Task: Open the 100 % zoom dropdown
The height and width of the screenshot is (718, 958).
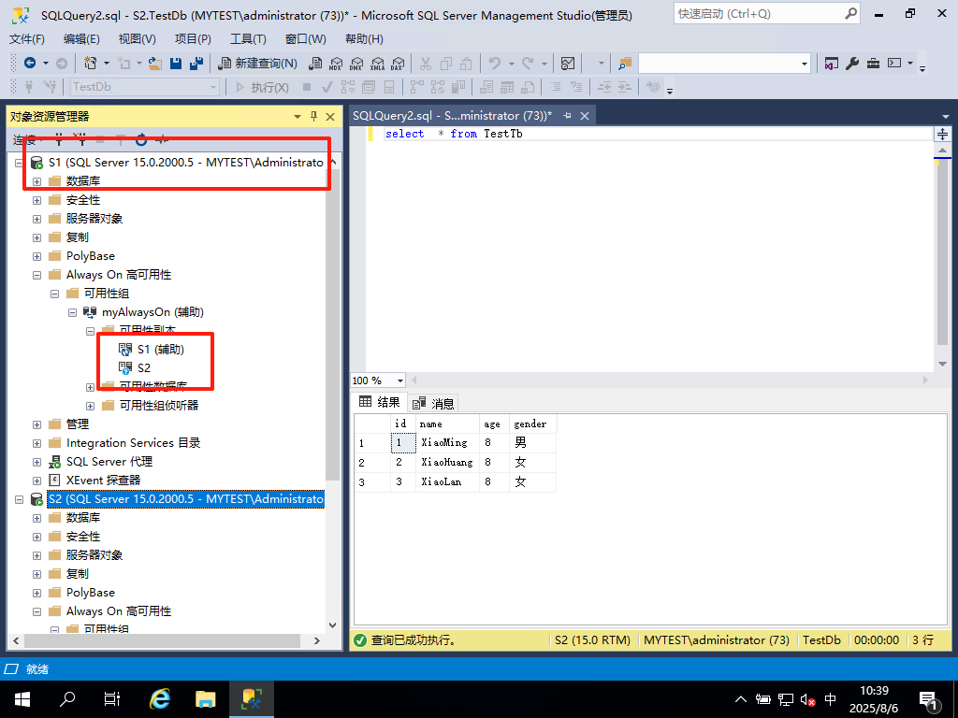Action: pyautogui.click(x=400, y=381)
